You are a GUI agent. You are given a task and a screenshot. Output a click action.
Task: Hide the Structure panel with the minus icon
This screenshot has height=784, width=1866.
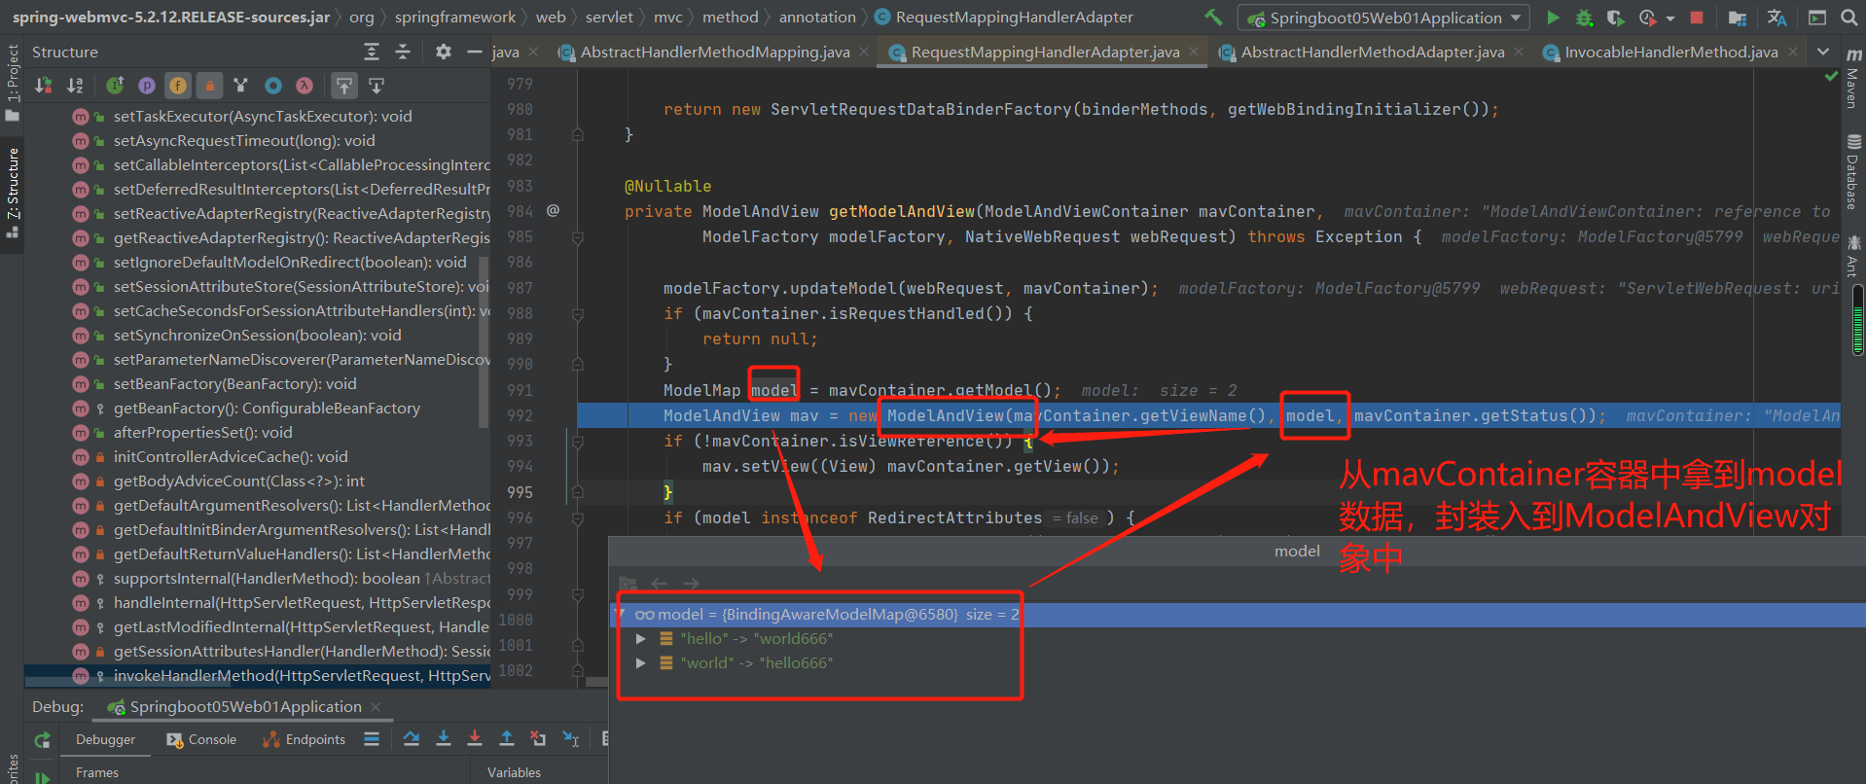(x=474, y=52)
